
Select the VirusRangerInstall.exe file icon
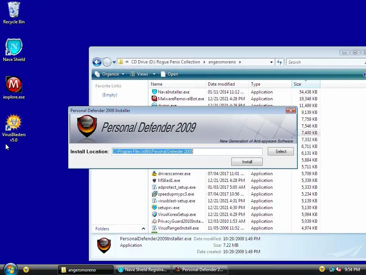click(x=154, y=228)
